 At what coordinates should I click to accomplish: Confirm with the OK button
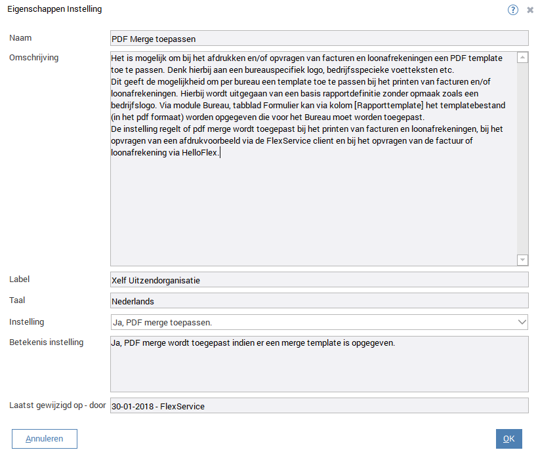click(x=509, y=439)
